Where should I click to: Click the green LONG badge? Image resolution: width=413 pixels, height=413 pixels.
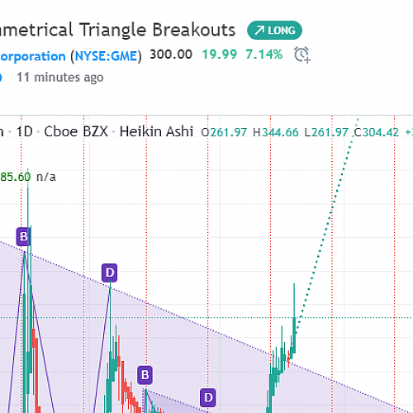tap(274, 31)
